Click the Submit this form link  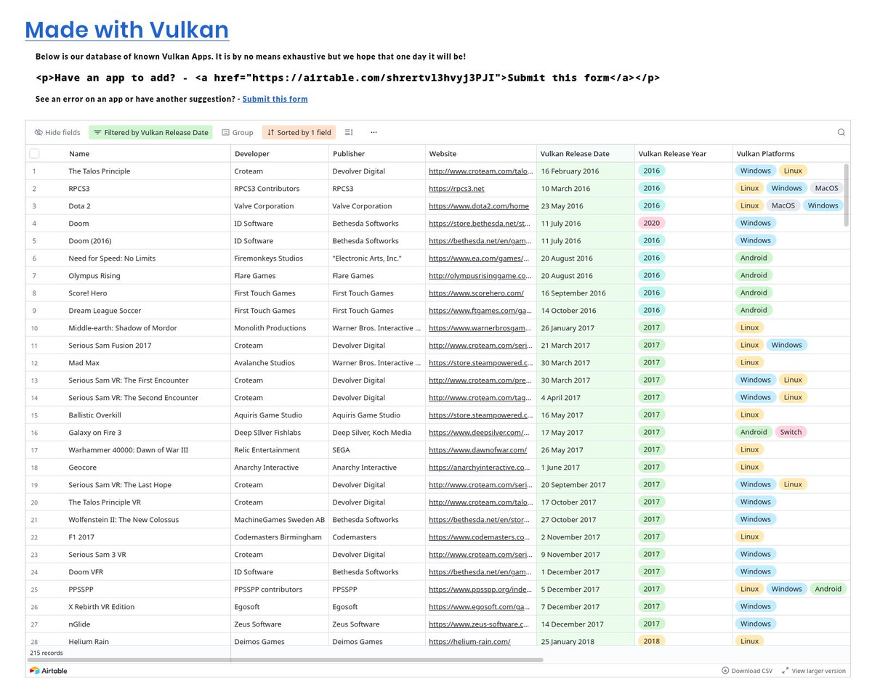coord(275,99)
